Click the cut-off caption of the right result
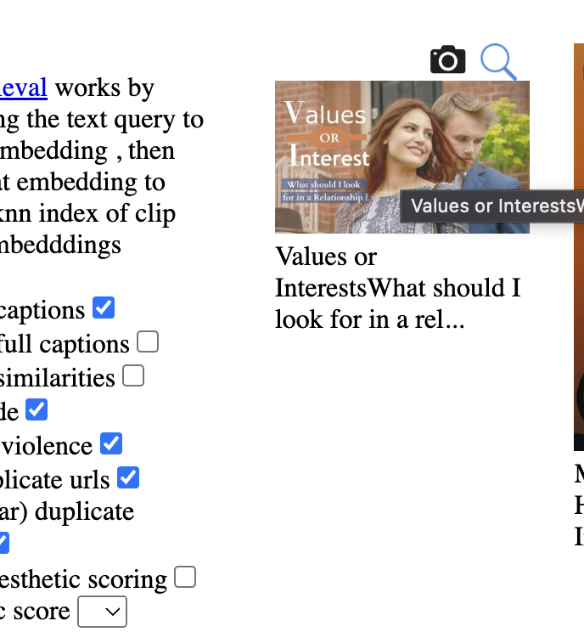Viewport: 584px width, 632px height. click(579, 505)
